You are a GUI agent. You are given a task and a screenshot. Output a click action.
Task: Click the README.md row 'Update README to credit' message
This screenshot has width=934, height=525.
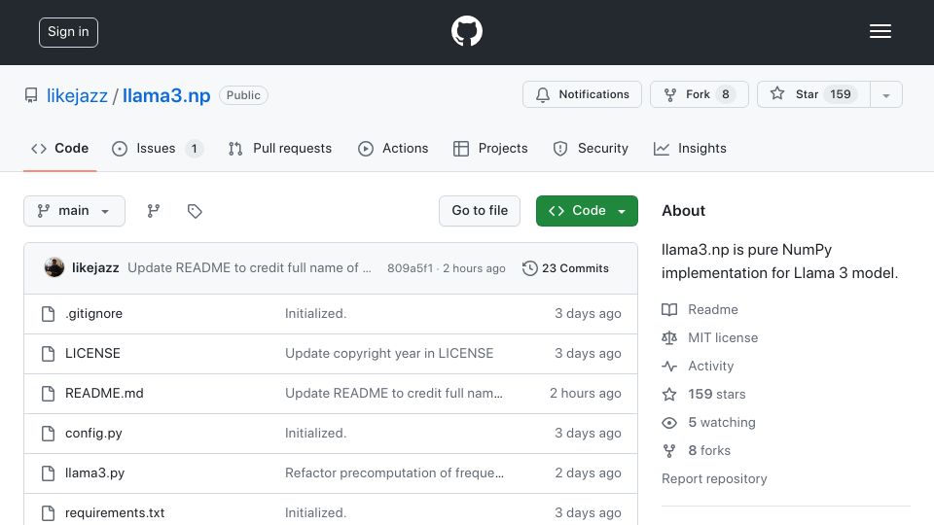point(394,394)
